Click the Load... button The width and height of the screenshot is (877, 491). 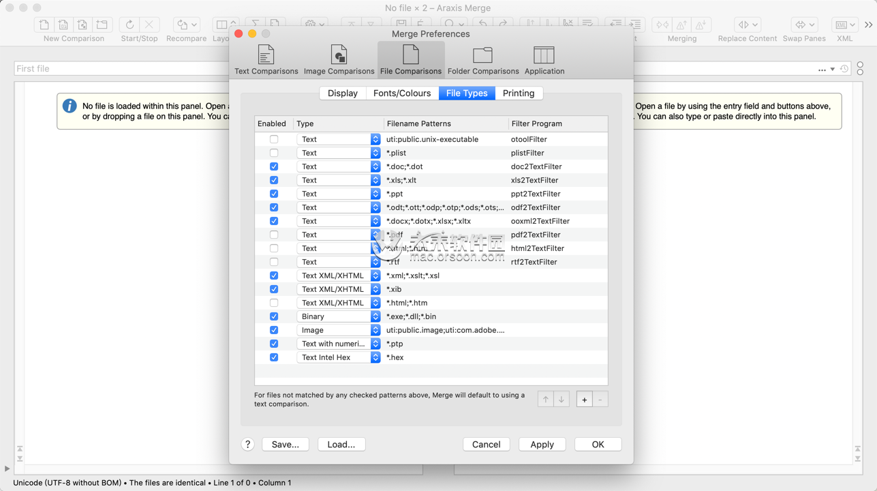341,444
